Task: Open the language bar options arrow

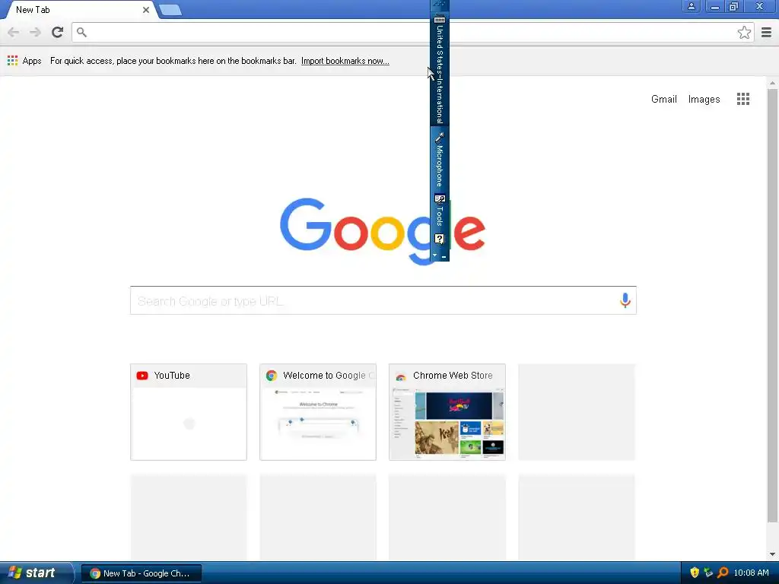Action: coord(434,255)
